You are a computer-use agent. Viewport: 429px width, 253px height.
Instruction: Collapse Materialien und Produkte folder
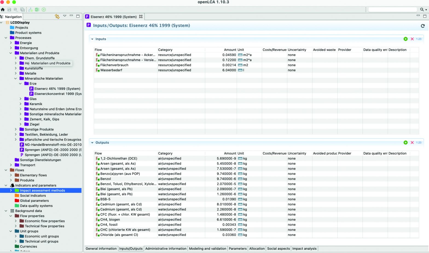11,53
